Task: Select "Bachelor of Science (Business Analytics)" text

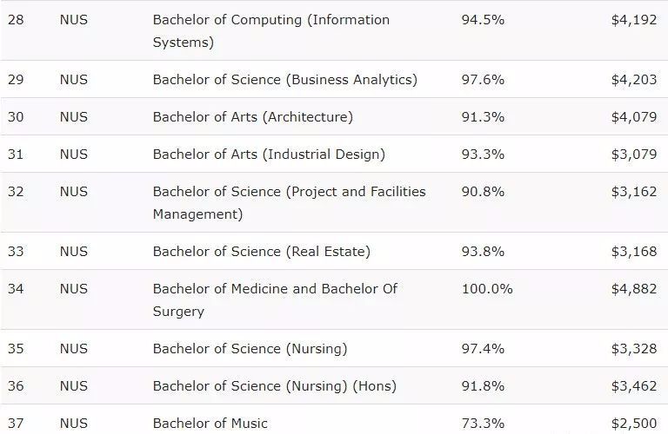Action: tap(284, 80)
